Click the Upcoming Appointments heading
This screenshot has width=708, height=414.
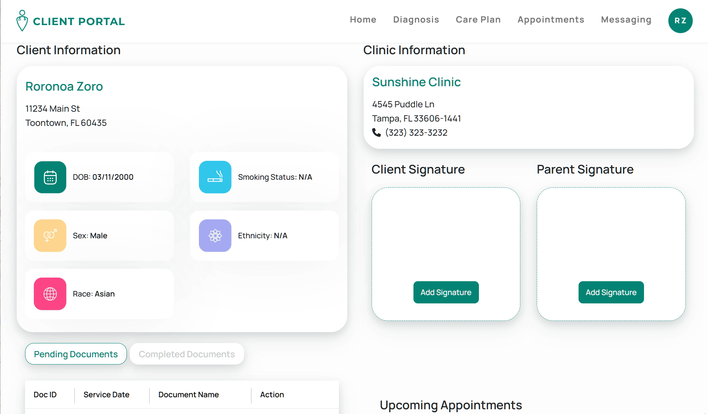[x=451, y=405]
